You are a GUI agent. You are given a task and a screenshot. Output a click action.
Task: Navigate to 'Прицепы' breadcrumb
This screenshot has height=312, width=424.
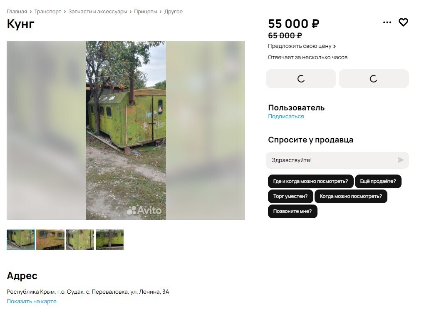[146, 12]
